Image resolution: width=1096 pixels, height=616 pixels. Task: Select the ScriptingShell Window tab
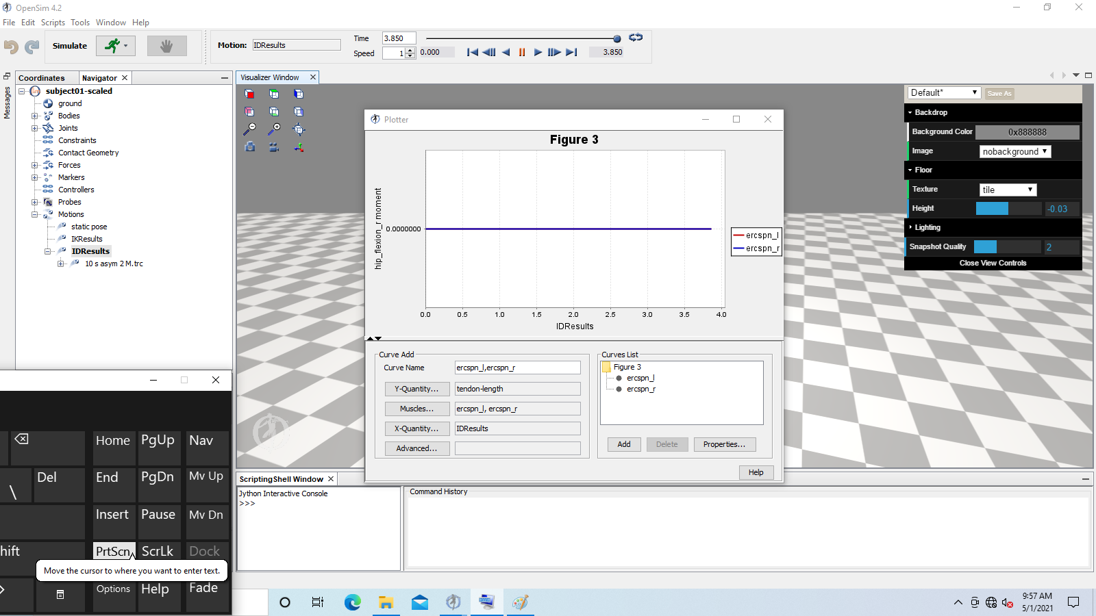coord(281,479)
